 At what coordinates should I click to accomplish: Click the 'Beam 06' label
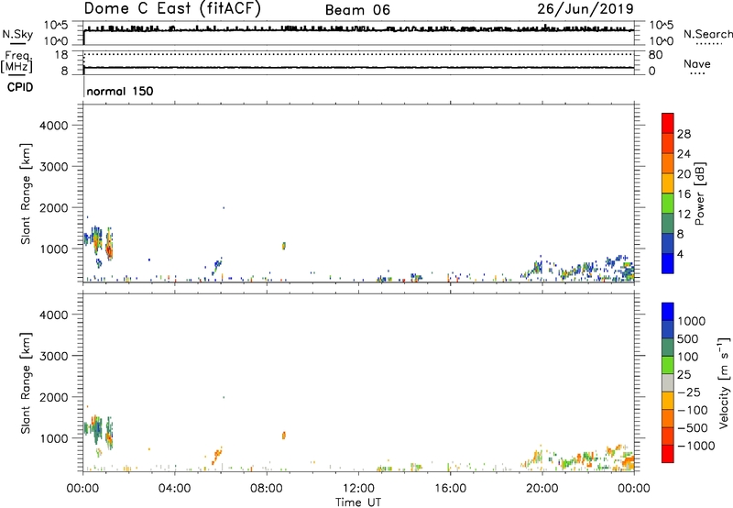click(x=357, y=10)
